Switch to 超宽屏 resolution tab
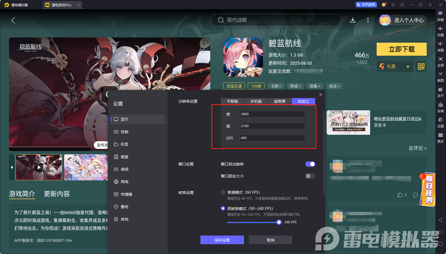This screenshot has width=446, height=254. click(280, 101)
